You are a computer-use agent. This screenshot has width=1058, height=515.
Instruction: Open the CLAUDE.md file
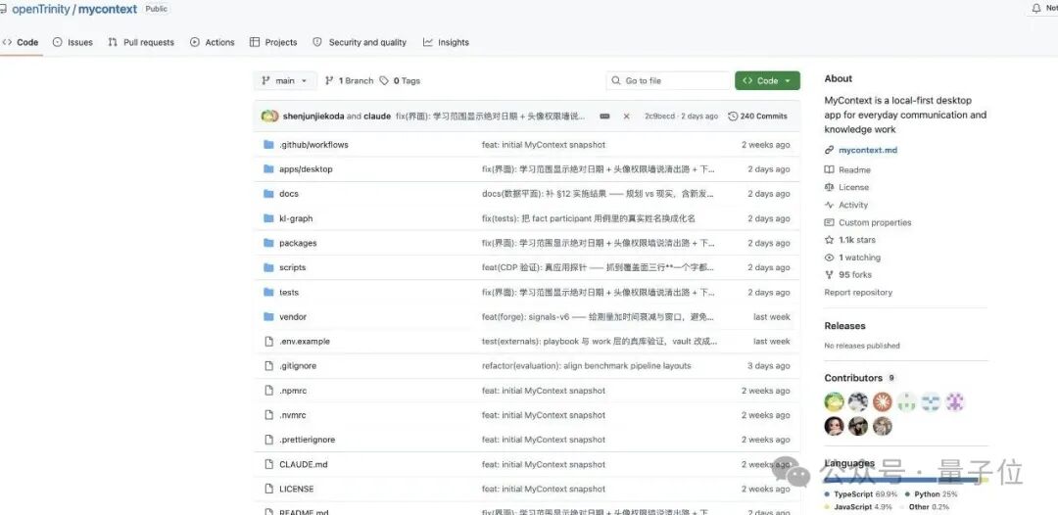click(x=303, y=464)
